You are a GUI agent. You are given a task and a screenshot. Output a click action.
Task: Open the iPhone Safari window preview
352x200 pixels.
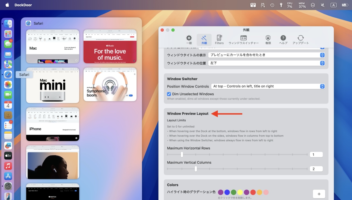point(53,124)
